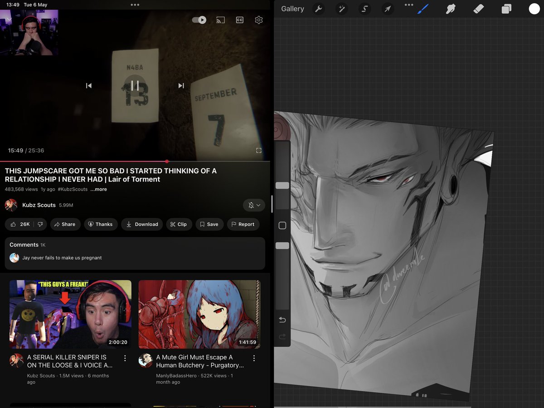Open the white color picker circle

click(534, 9)
